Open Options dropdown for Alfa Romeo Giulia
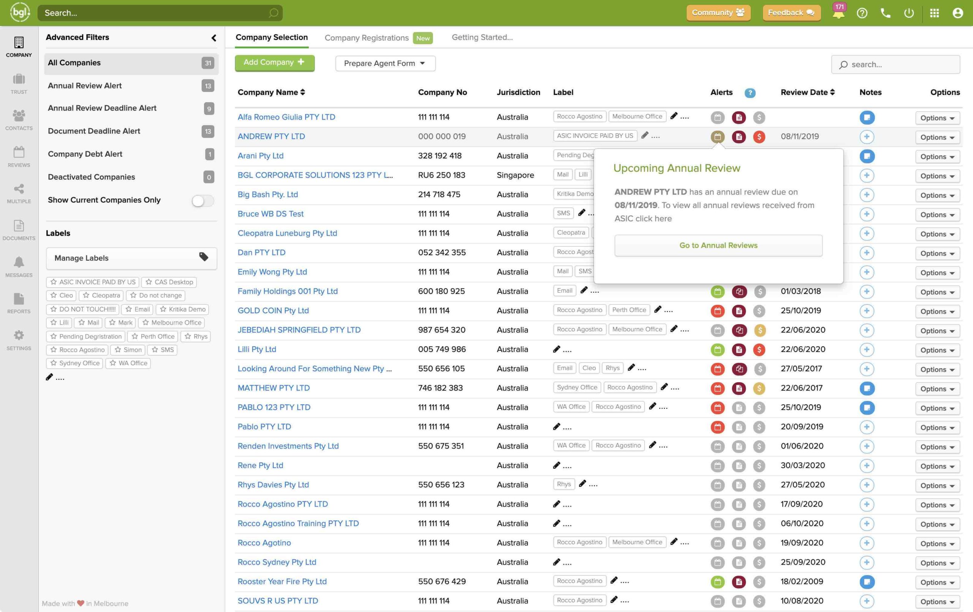The width and height of the screenshot is (973, 612). 937,118
